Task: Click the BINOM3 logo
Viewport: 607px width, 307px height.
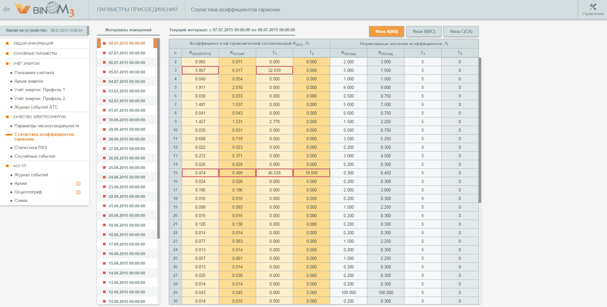Action: click(x=44, y=9)
